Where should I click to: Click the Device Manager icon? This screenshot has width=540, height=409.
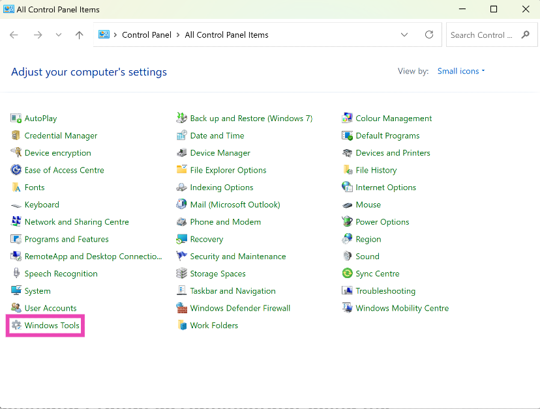pyautogui.click(x=182, y=153)
